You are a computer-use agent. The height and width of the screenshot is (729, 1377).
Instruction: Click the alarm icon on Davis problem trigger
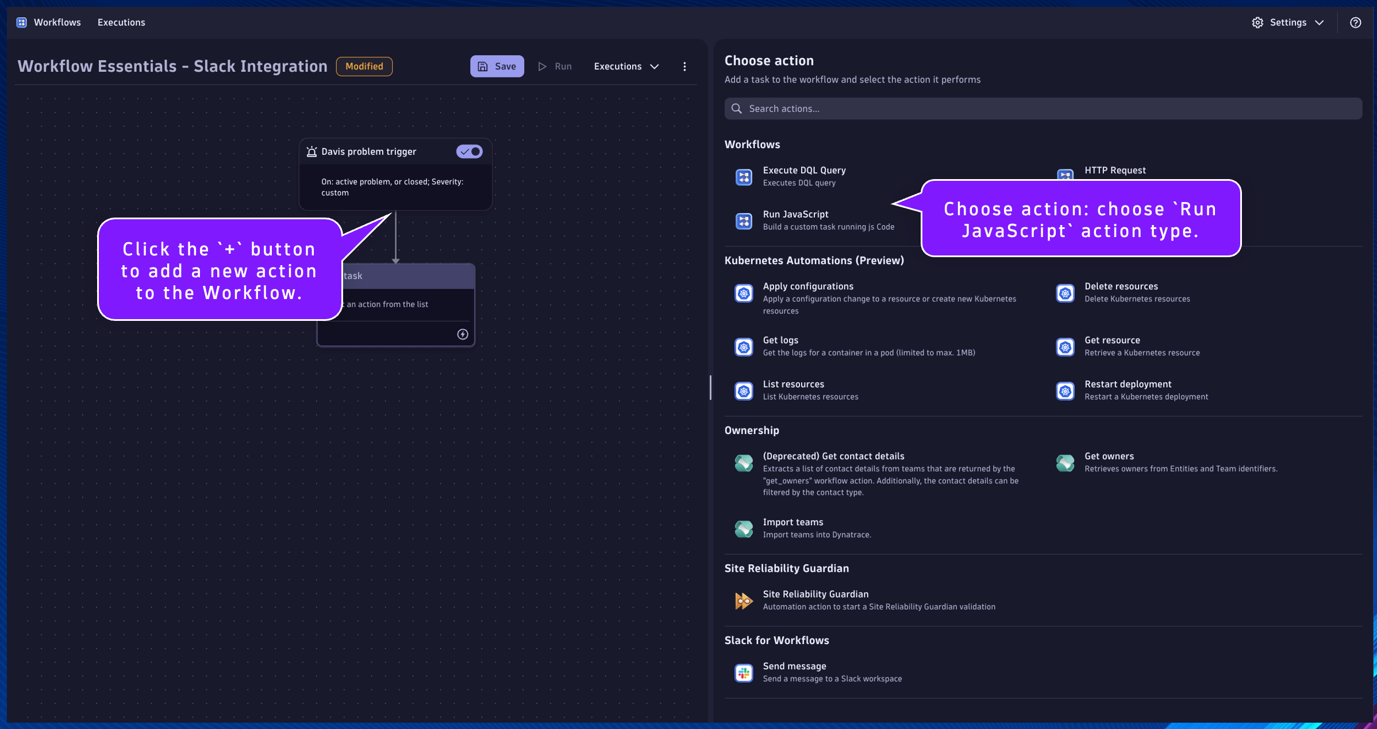click(x=311, y=152)
